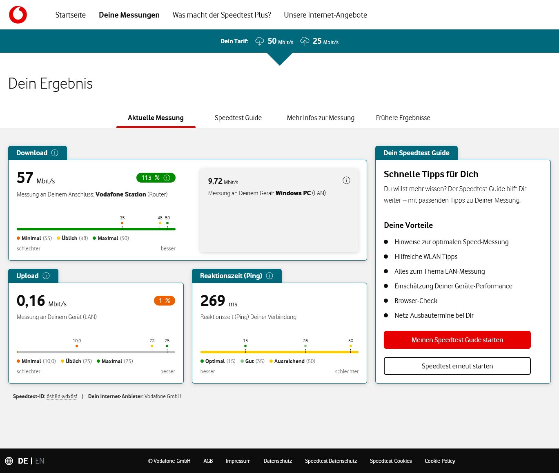The image size is (559, 473).
Task: Click the 0,16 Mbit/s upload value
Action: coord(42,301)
